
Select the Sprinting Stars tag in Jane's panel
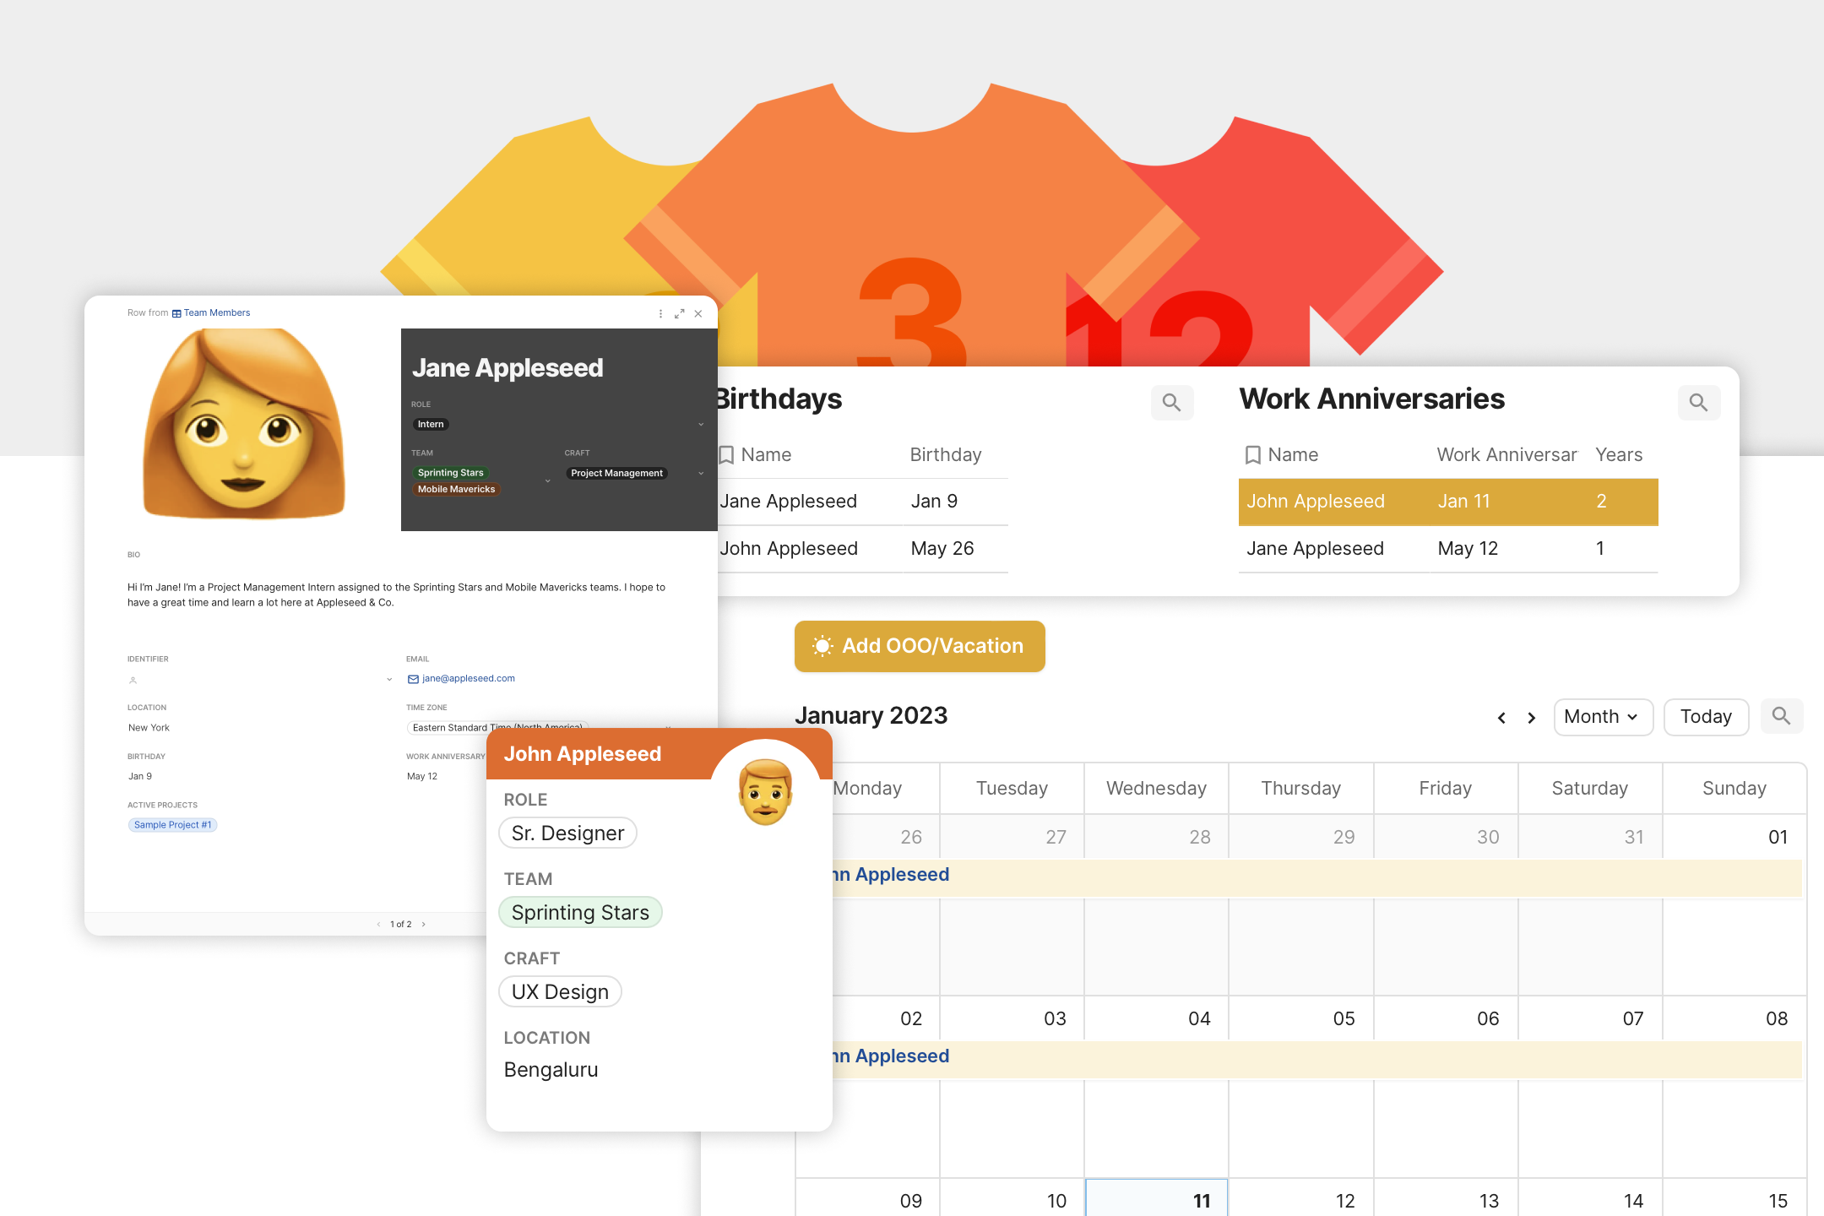coord(451,473)
